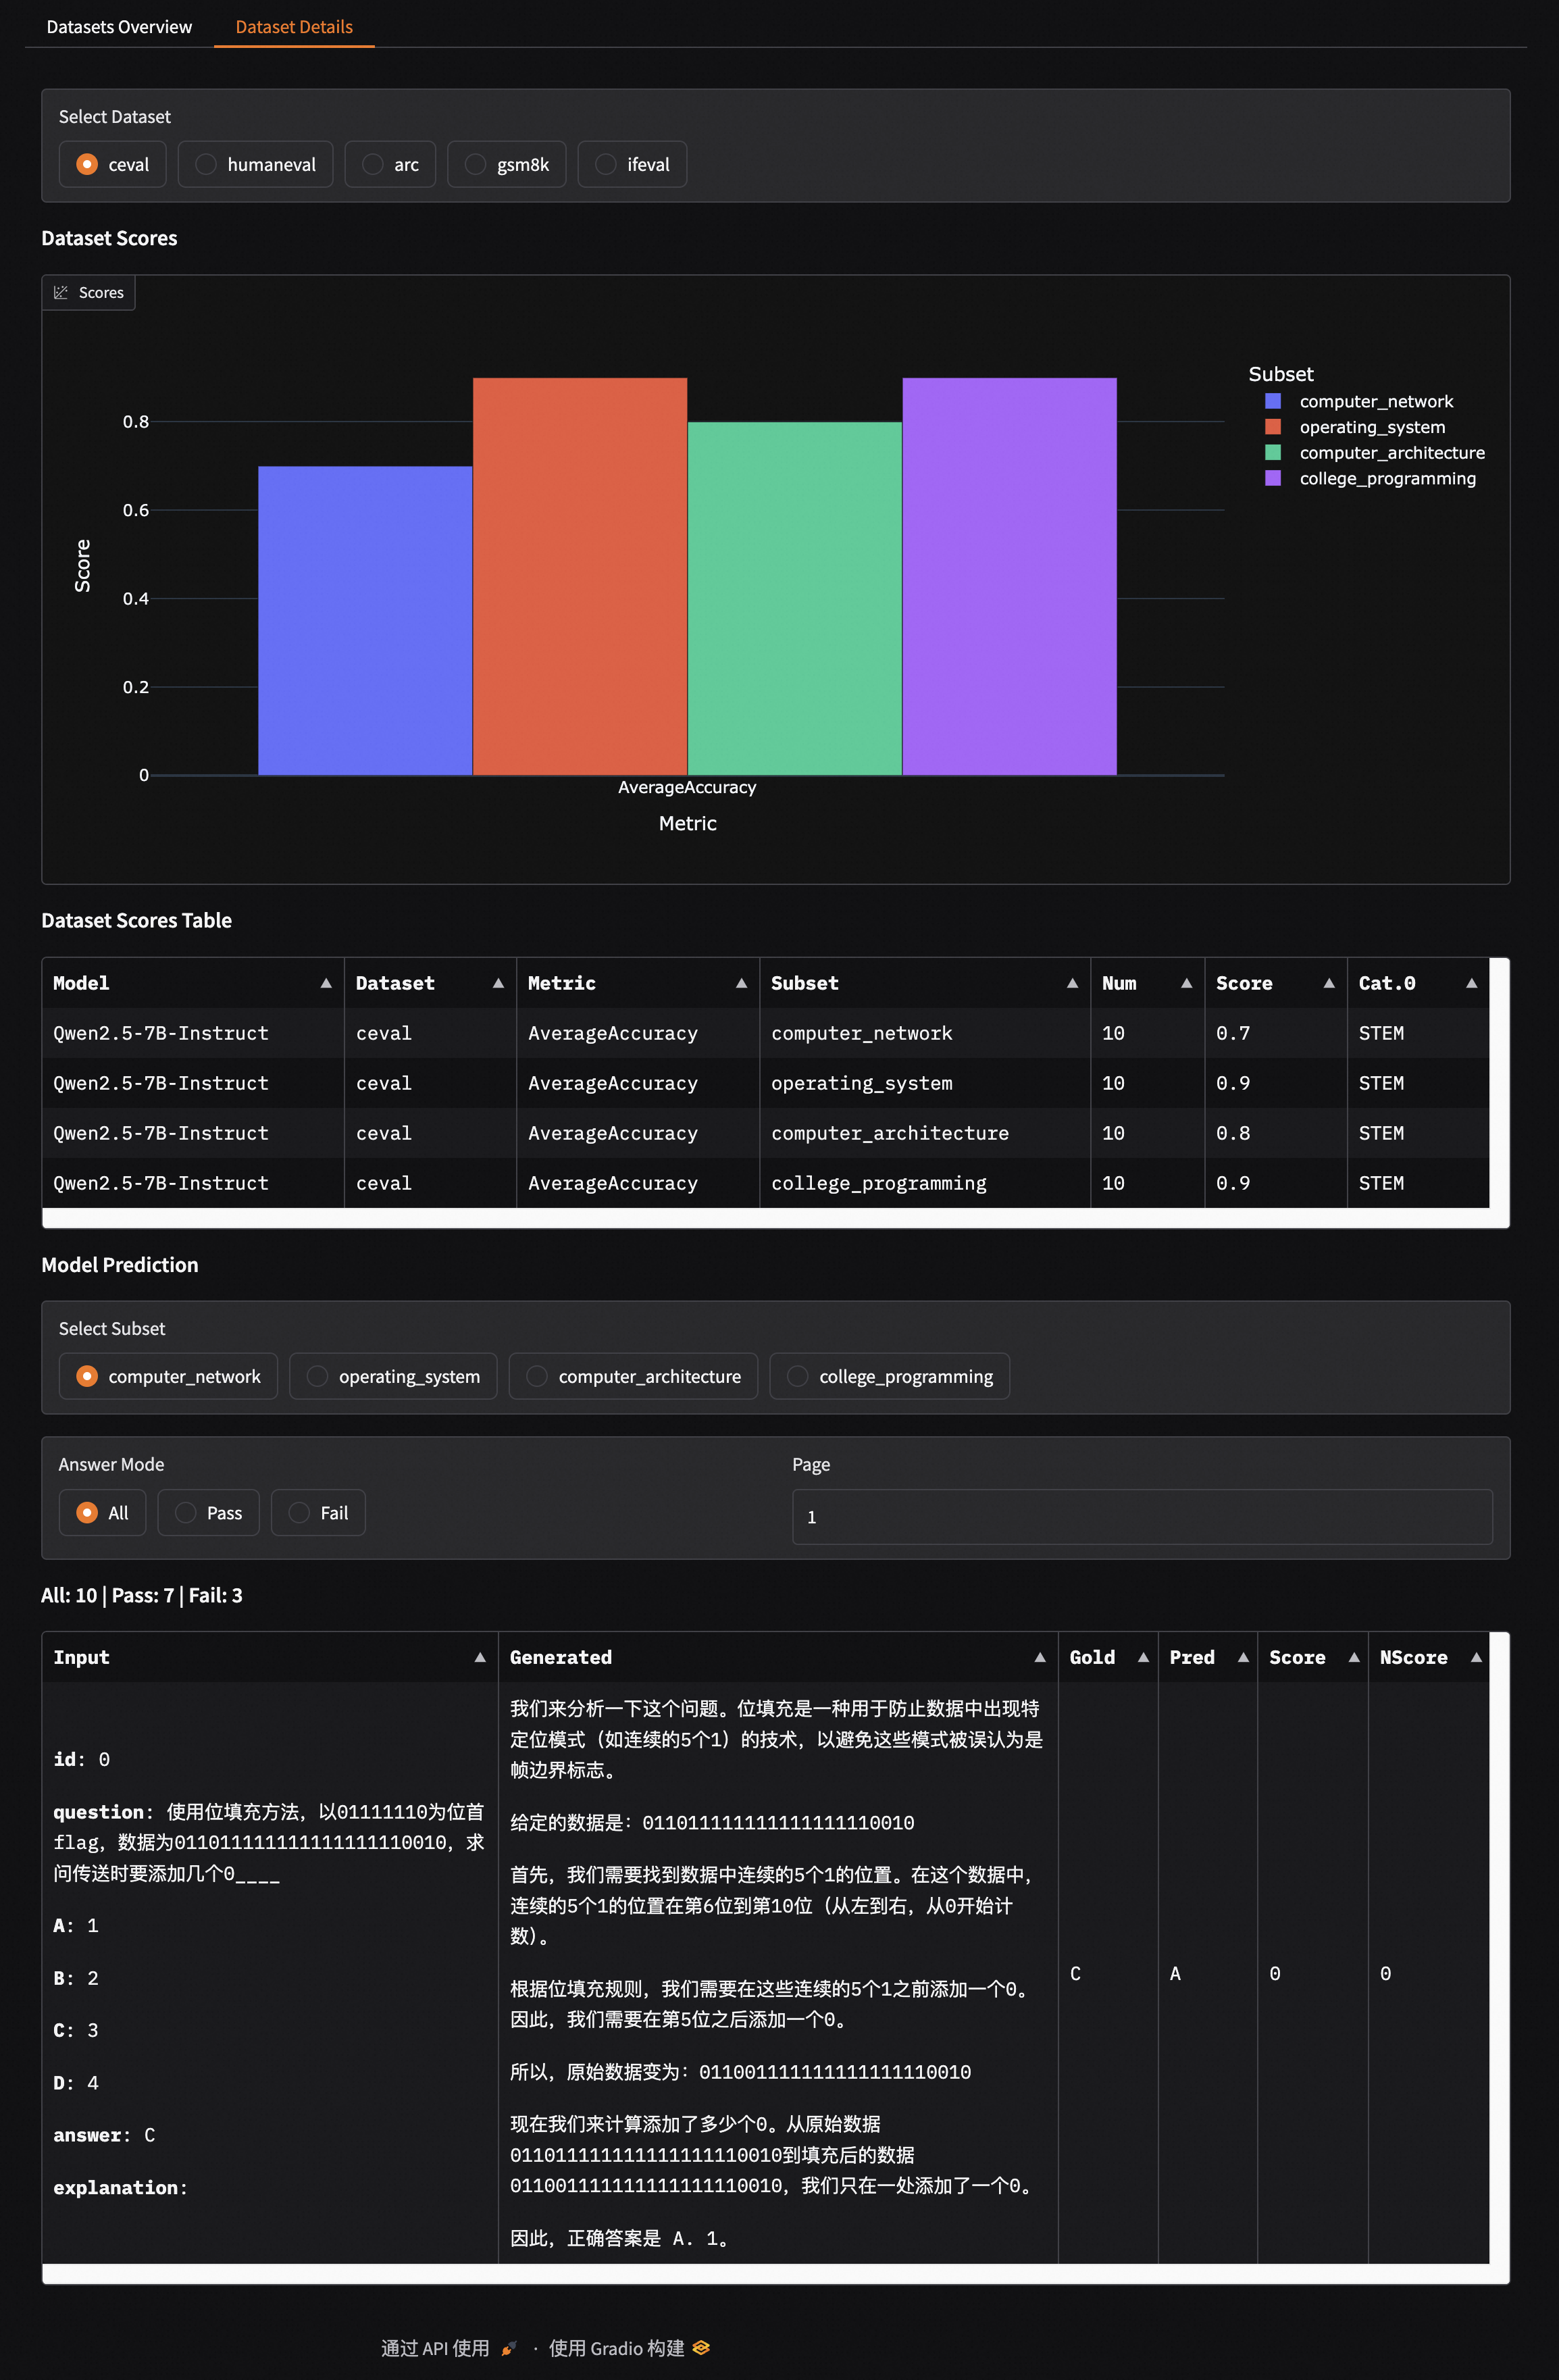Open the Dataset Details tab
Viewport: 1559px width, 2380px height.
[293, 27]
